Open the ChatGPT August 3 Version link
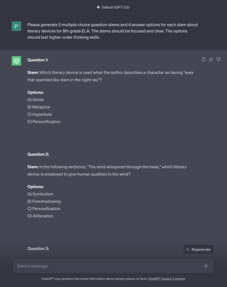The image size is (227, 287). 167,279
